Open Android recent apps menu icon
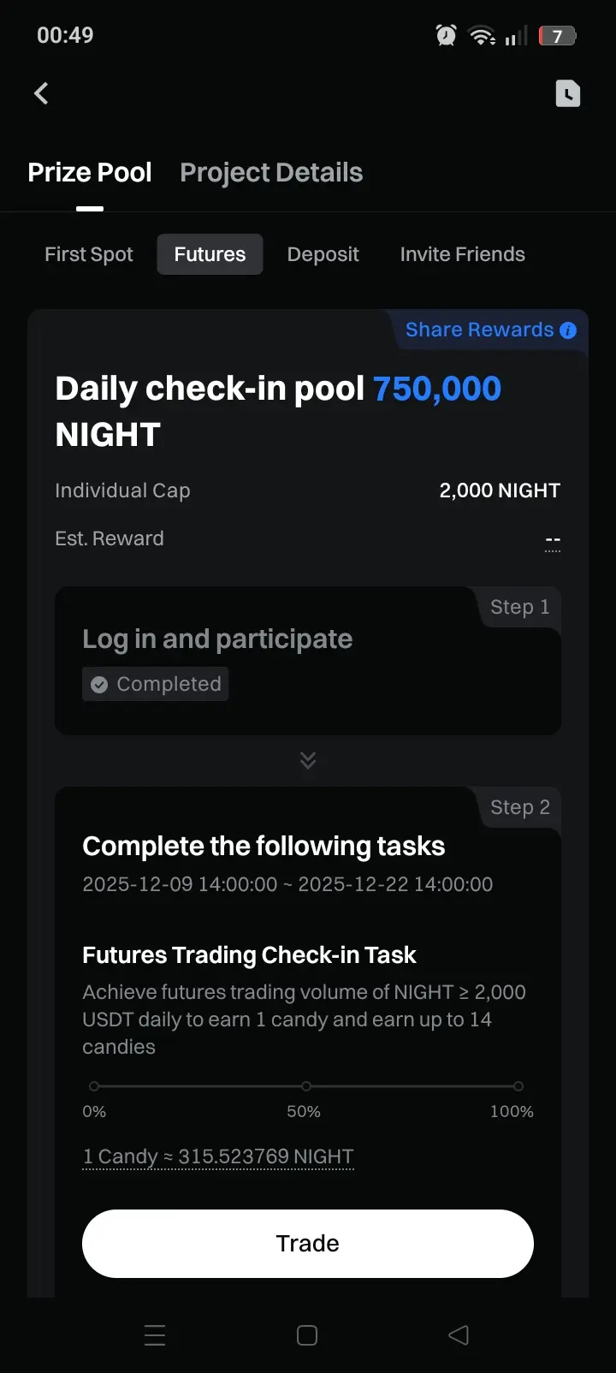 click(x=155, y=1335)
